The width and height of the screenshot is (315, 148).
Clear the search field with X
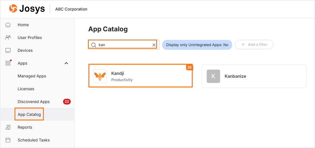click(x=154, y=45)
